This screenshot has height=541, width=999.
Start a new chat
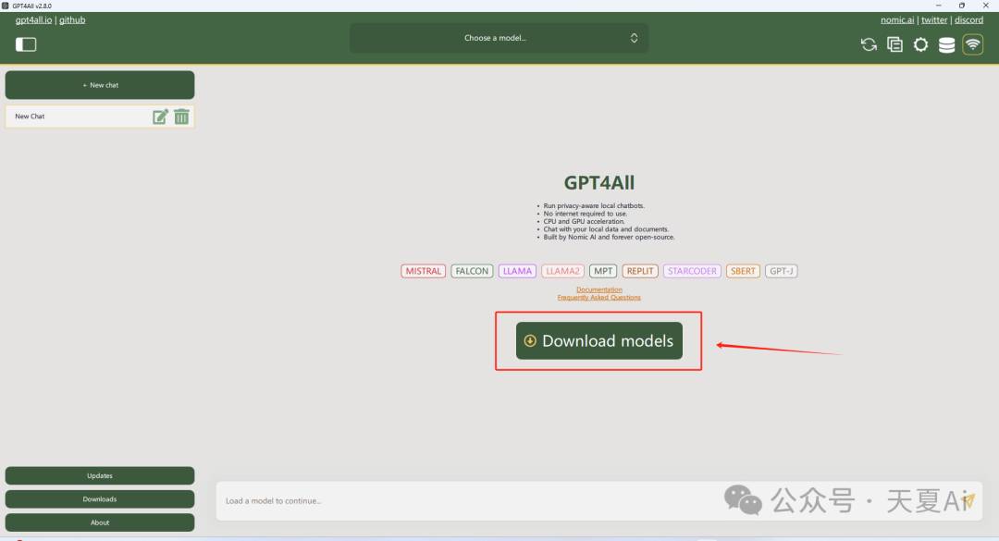pyautogui.click(x=100, y=85)
